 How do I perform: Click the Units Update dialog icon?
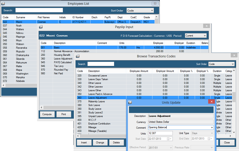pyautogui.click(x=130, y=102)
